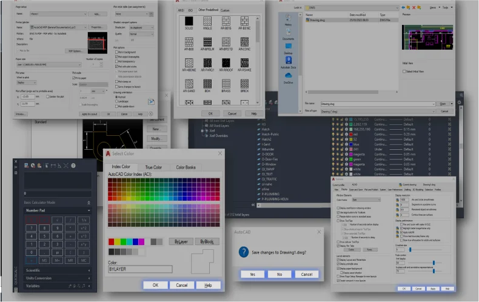Open Page setup Name dropdown

click(x=58, y=14)
